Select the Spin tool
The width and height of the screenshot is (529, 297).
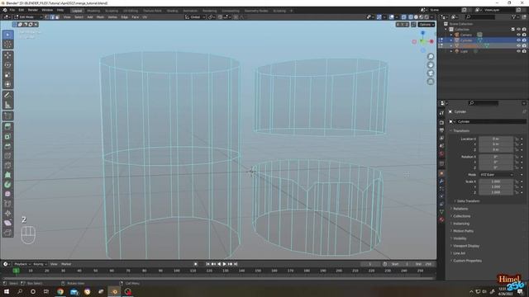pos(7,185)
